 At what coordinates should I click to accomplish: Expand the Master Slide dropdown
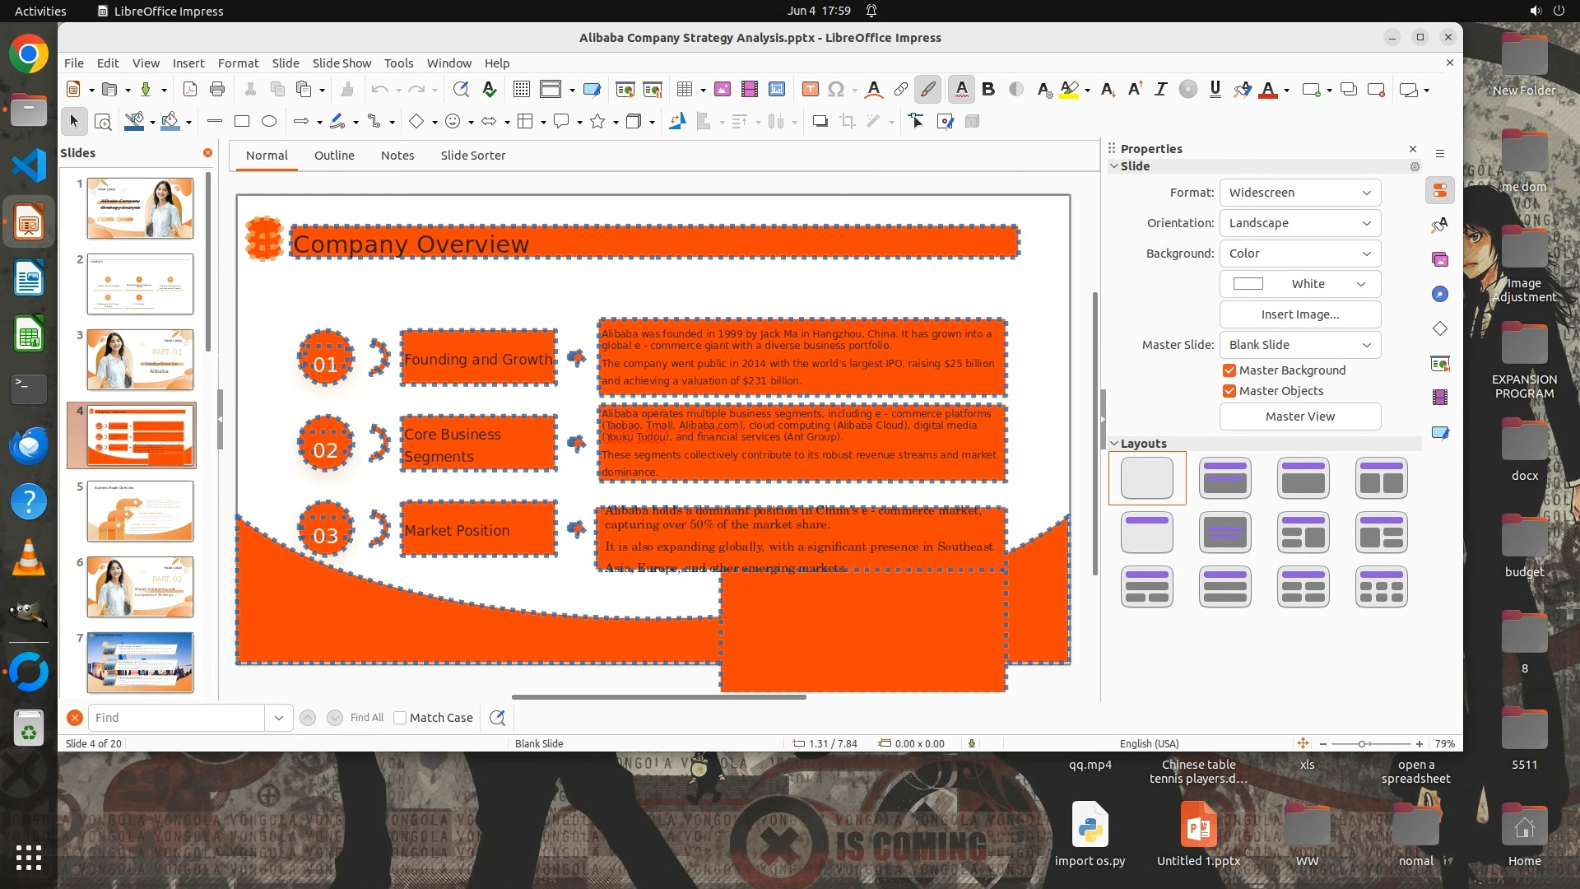1299,345
